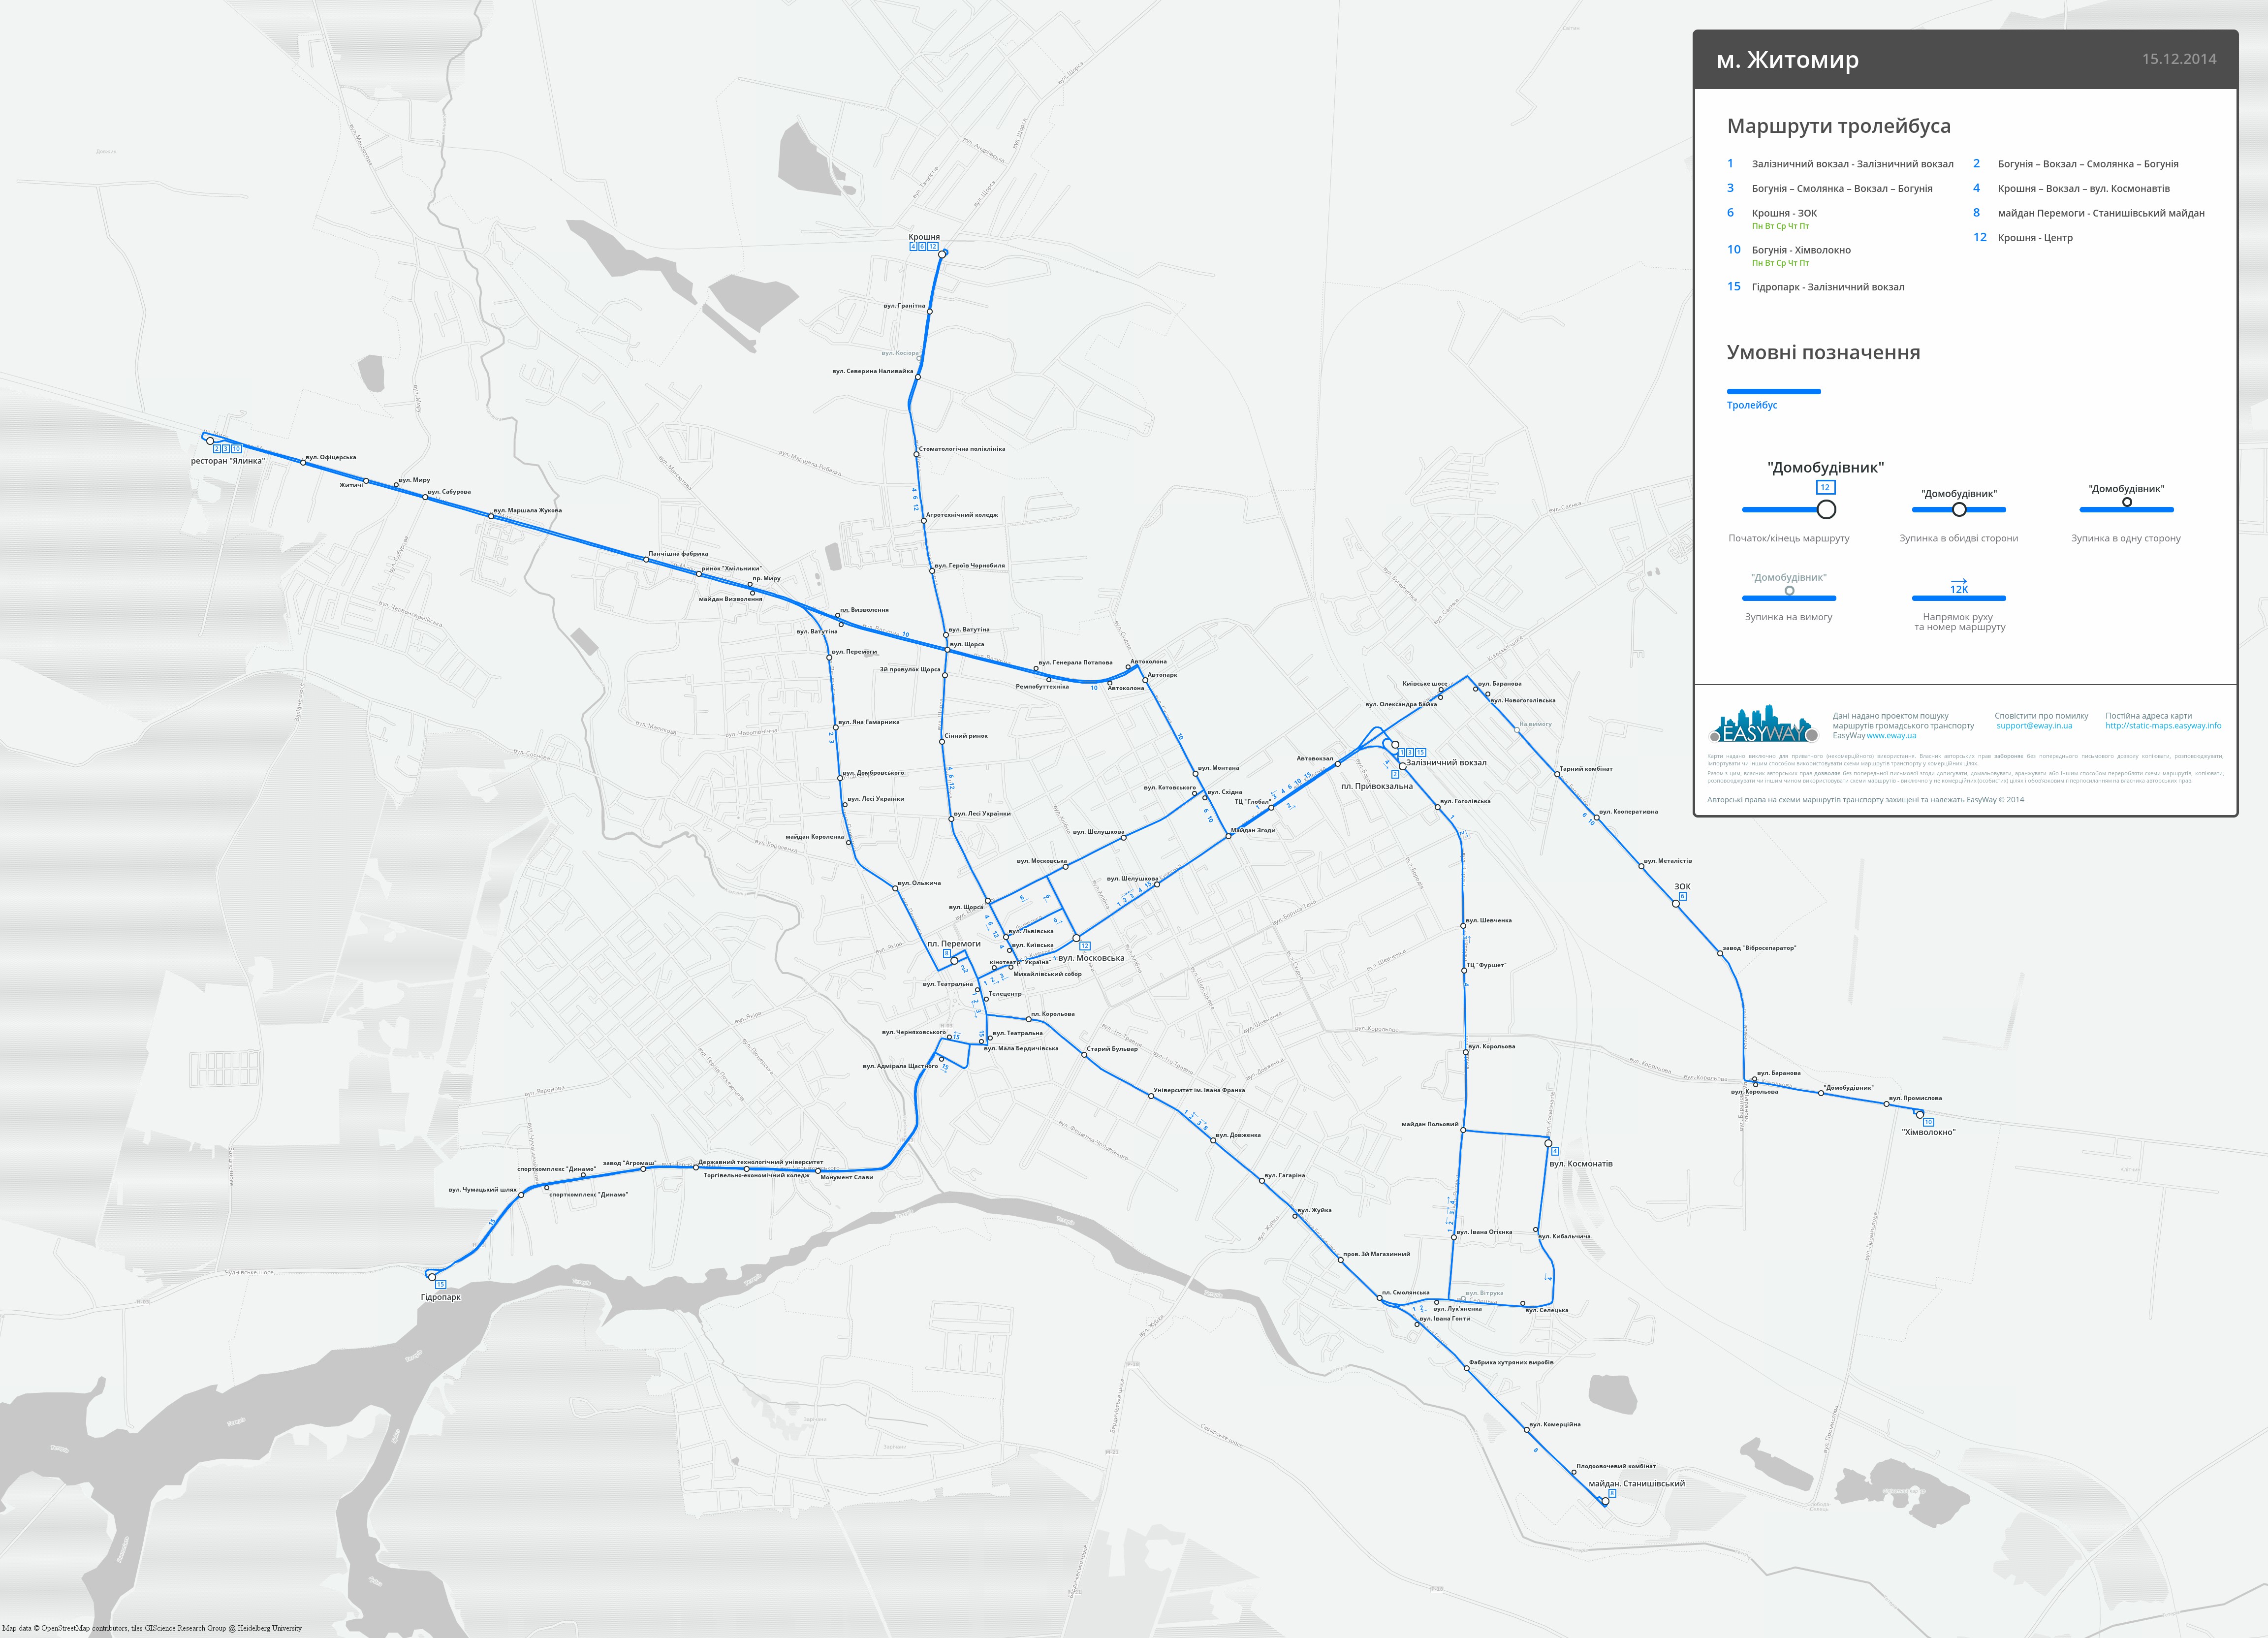Click route 2 badge at пл. Привокзальна

click(1395, 774)
